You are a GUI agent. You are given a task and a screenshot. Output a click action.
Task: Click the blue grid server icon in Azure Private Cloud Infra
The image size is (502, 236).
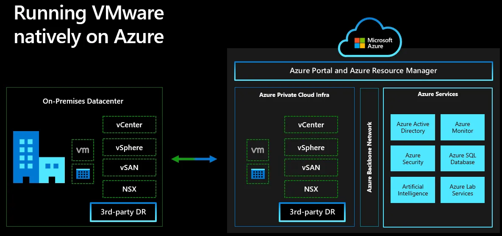(258, 174)
